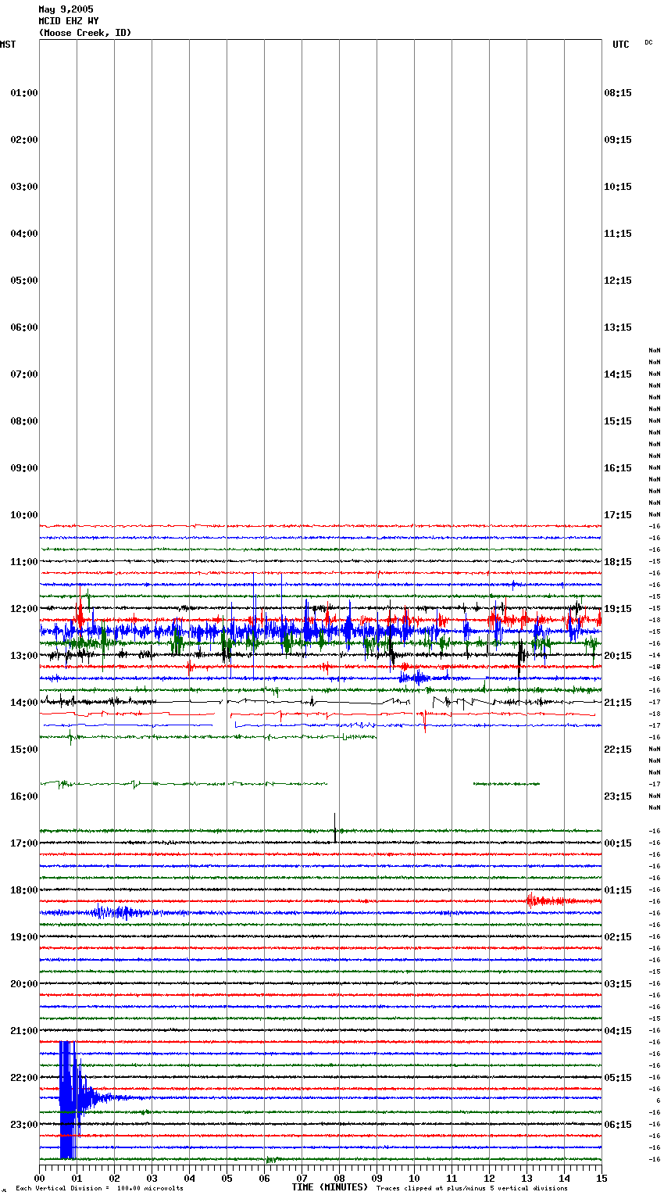Click the large clipped blue earthquake burst near 22:15
The height and width of the screenshot is (1199, 664).
(70, 1100)
